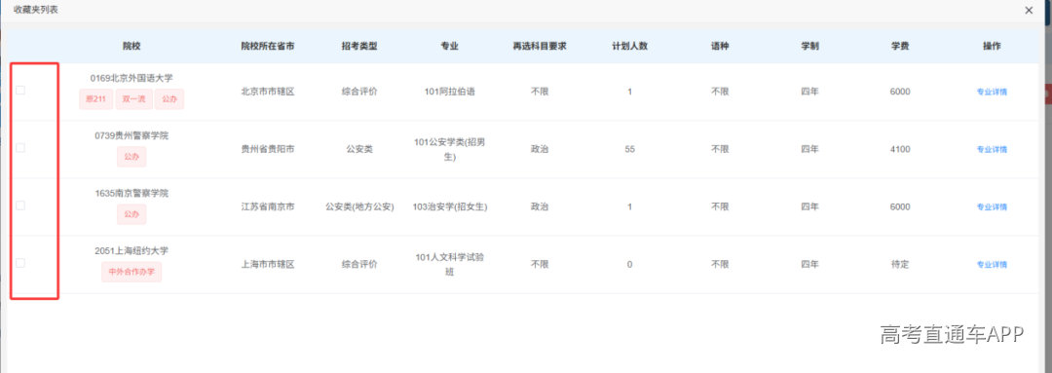Viewport: 1052px width, 373px height.
Task: Click plan count 0 for 上海纽约大学
Action: coord(629,264)
